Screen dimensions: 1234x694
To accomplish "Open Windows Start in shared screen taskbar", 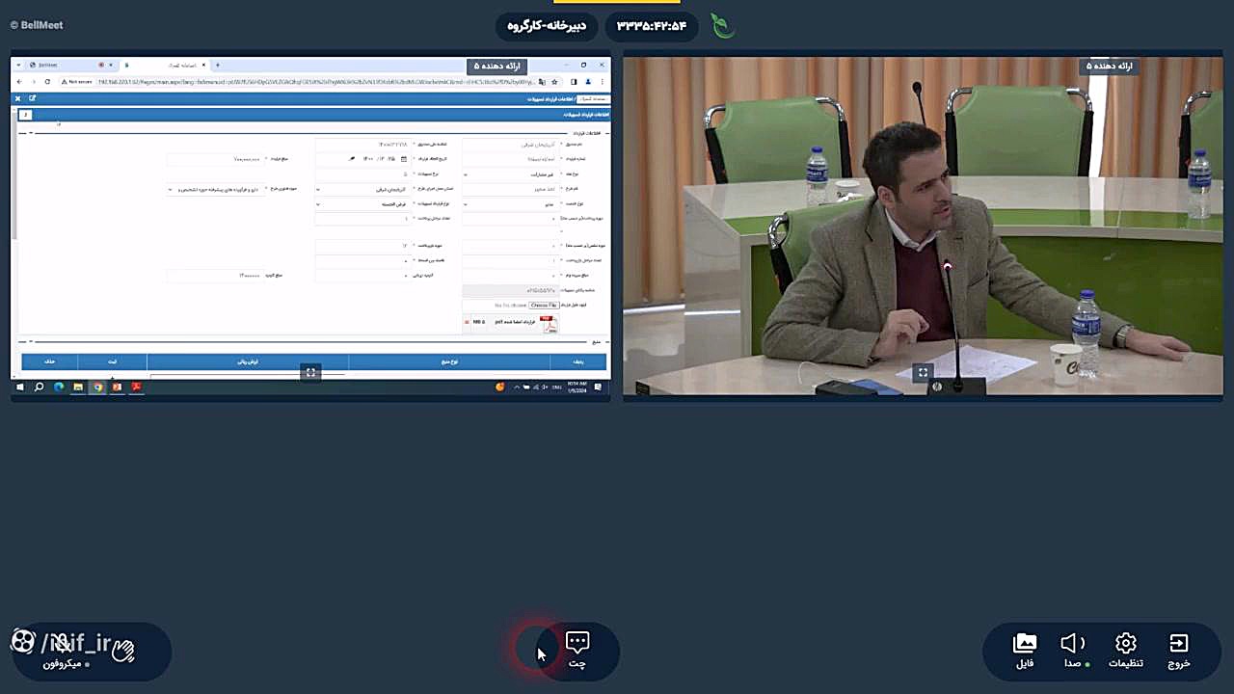I will [x=19, y=387].
